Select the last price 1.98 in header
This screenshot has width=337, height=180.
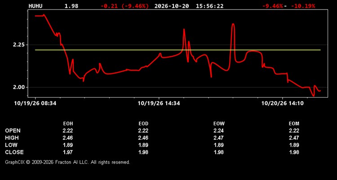coord(71,6)
